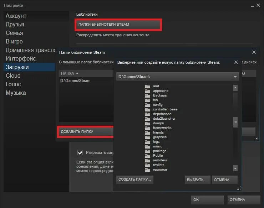Click the D:\Games\Steam\ path combo box
This screenshot has width=264, height=208.
(177, 77)
